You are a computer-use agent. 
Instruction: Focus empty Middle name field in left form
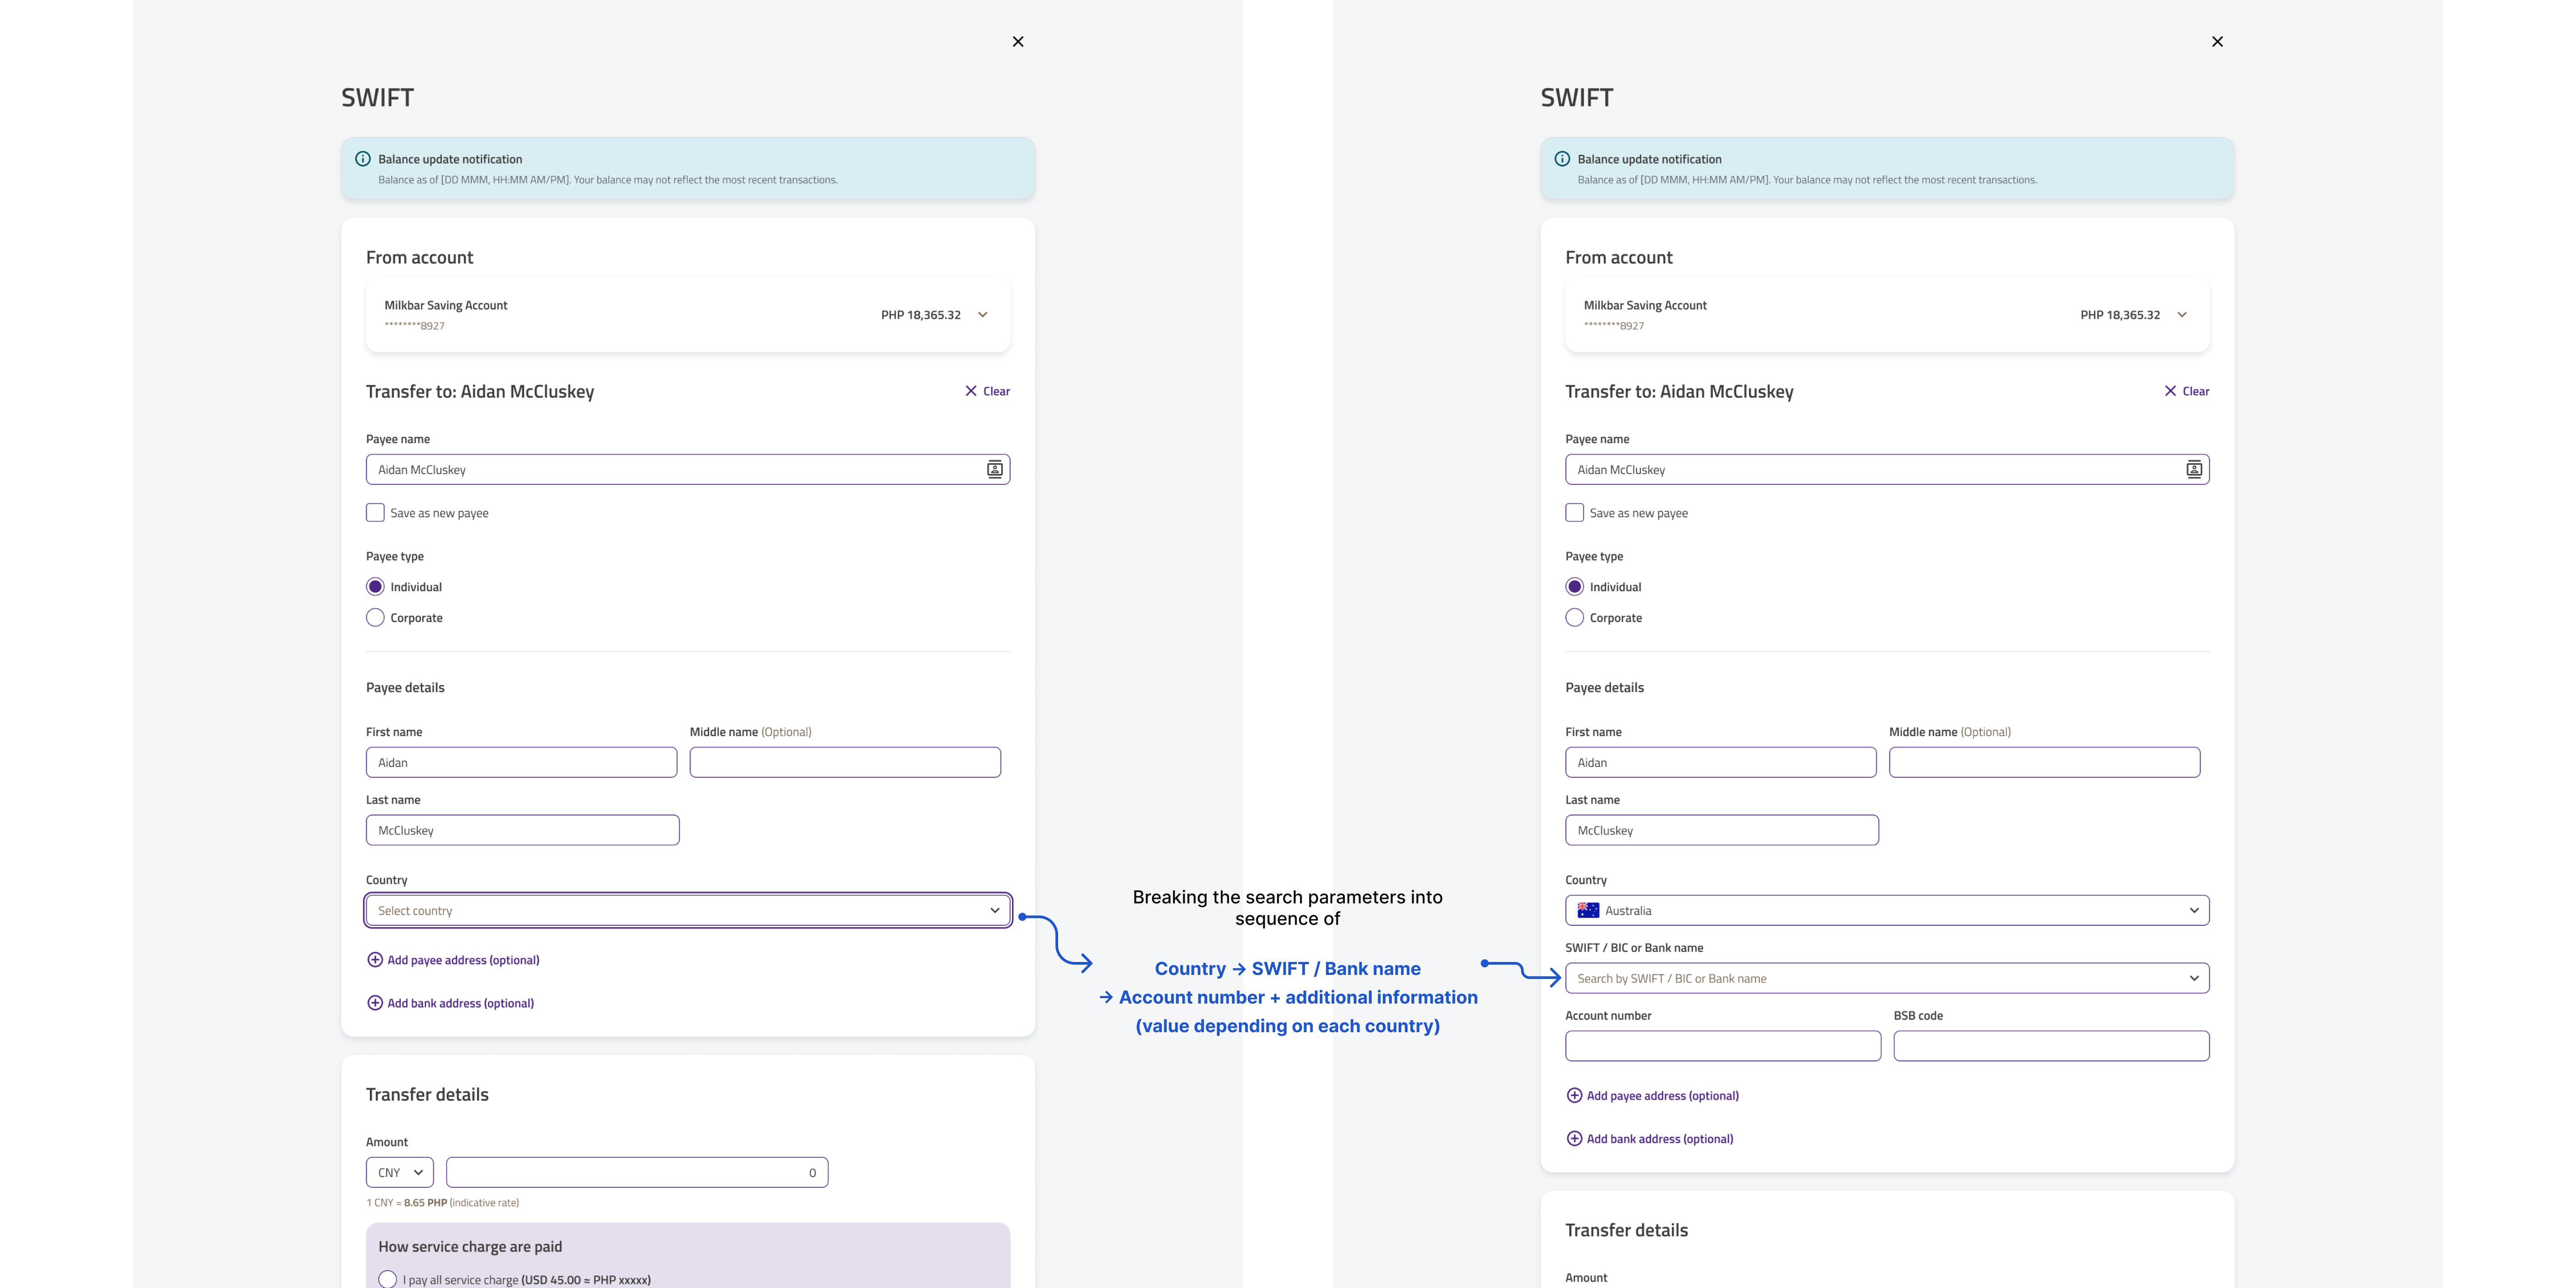tap(845, 763)
